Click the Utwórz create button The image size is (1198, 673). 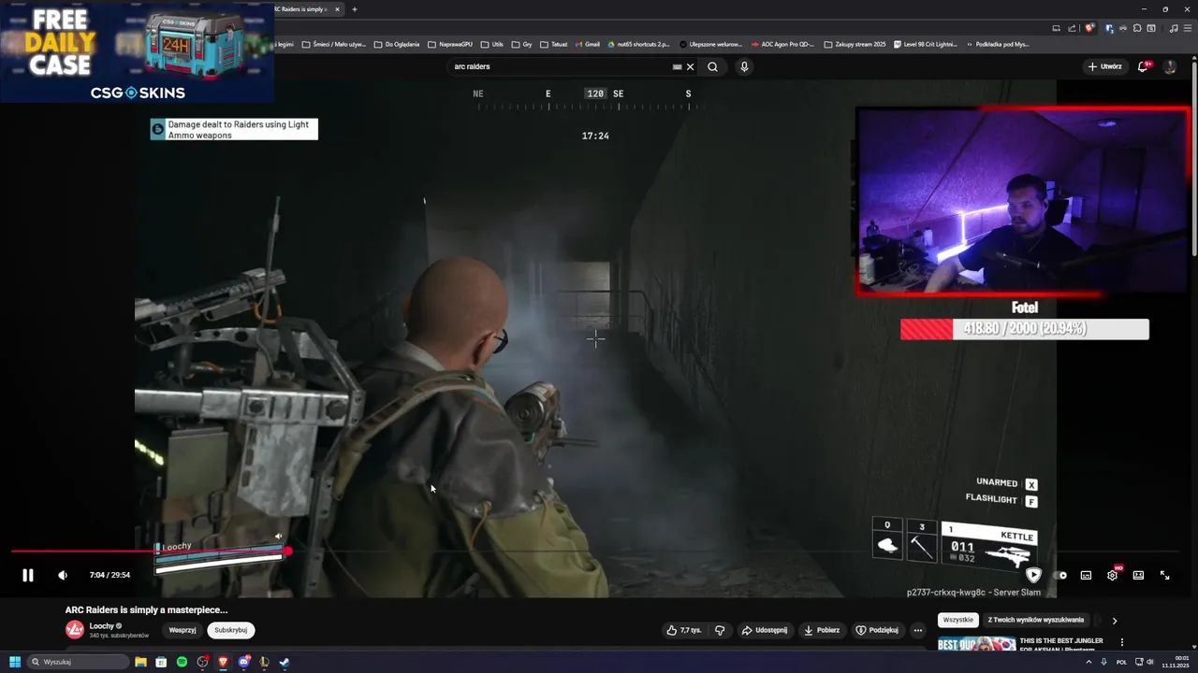point(1105,66)
